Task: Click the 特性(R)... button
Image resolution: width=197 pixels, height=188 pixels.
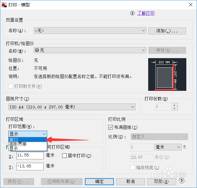Action: [167, 50]
